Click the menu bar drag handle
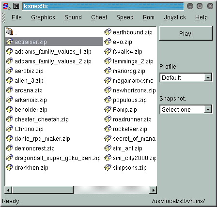Viewport: 217px width, 207px height. [x=3, y=17]
